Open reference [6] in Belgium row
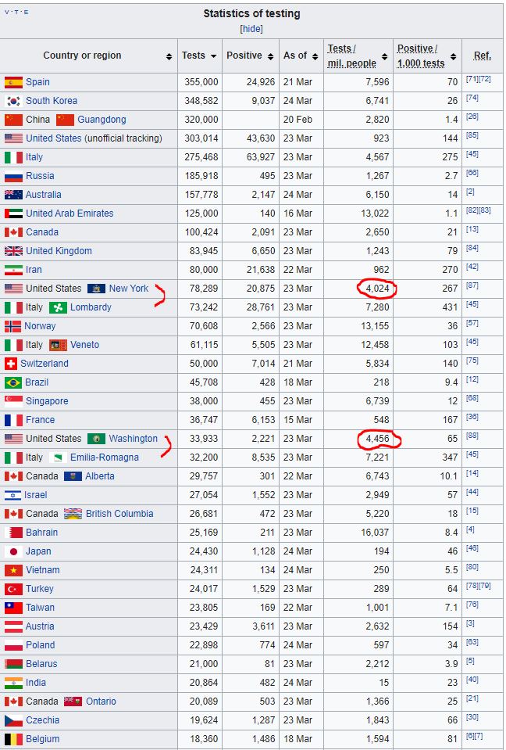Image resolution: width=506 pixels, height=750 pixels. point(471,736)
